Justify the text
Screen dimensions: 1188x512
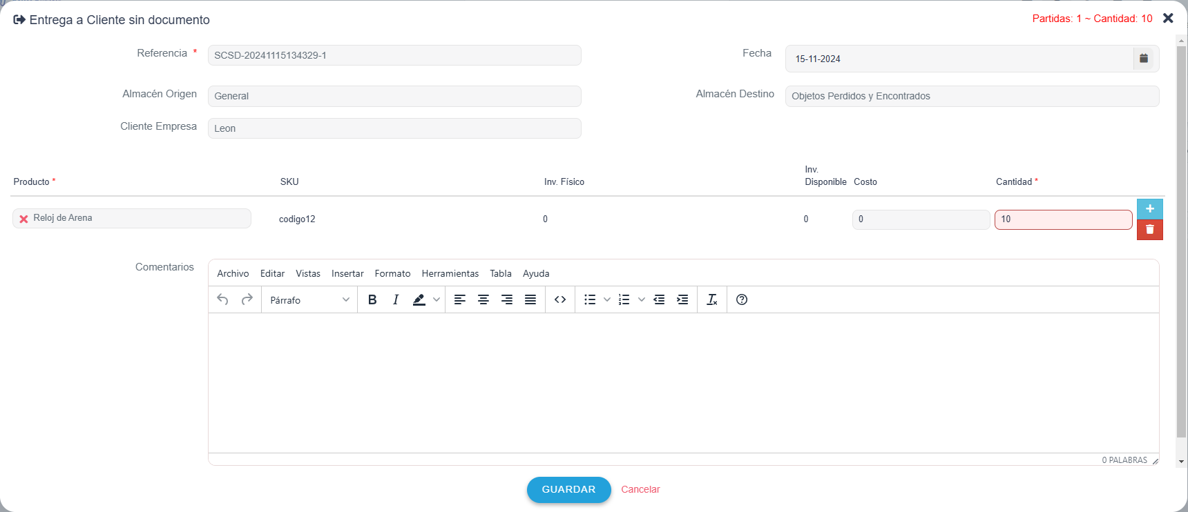coord(530,299)
